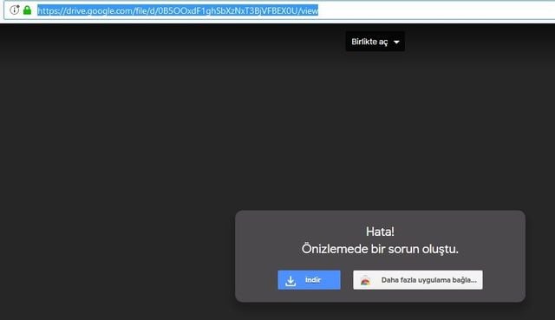
Task: Click Daha fazla uygulama bağla... button
Action: (x=418, y=280)
